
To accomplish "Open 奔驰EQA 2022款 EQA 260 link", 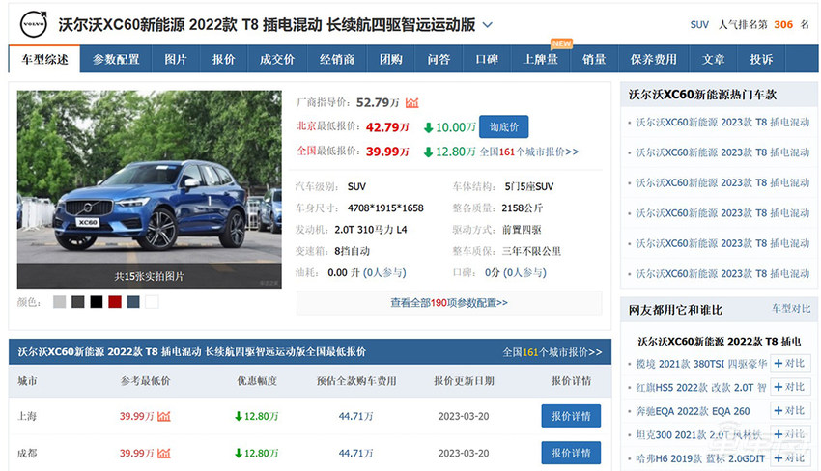I will point(693,411).
